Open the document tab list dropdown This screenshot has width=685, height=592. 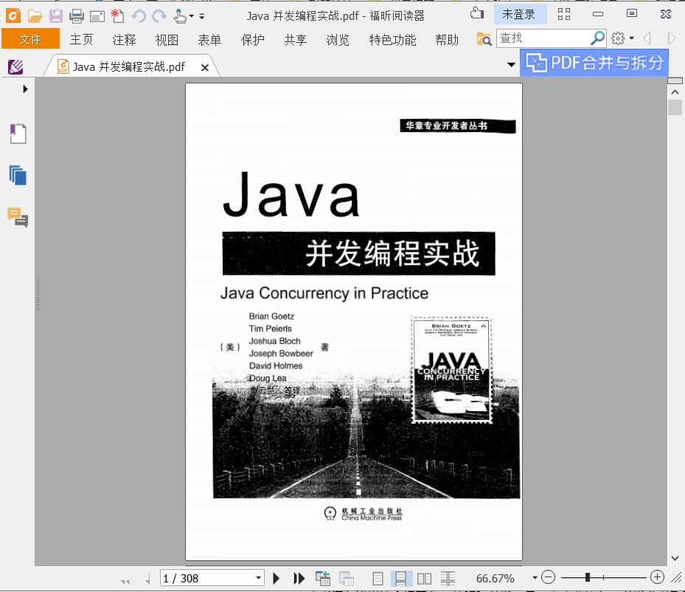[x=511, y=65]
